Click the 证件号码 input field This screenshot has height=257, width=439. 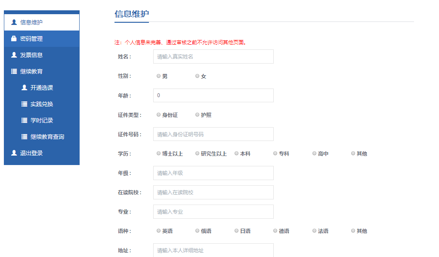pyautogui.click(x=213, y=134)
